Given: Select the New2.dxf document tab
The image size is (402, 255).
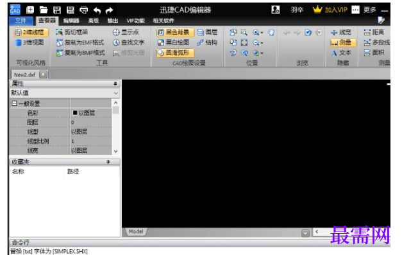Looking at the screenshot, I should point(24,75).
